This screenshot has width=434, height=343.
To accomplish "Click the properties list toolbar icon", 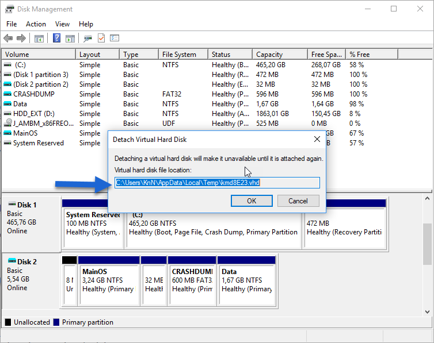I will (x=115, y=38).
